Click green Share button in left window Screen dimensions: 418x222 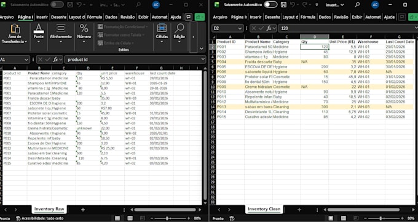(x=200, y=17)
